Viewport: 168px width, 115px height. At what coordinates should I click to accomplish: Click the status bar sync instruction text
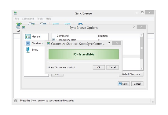47,101
